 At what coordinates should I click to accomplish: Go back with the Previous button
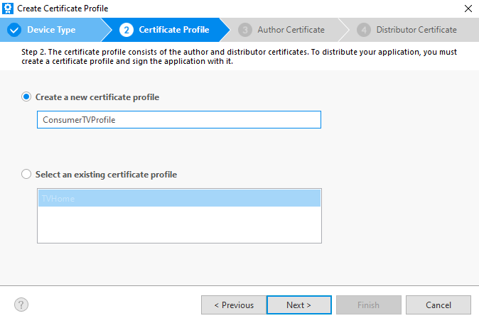click(234, 305)
